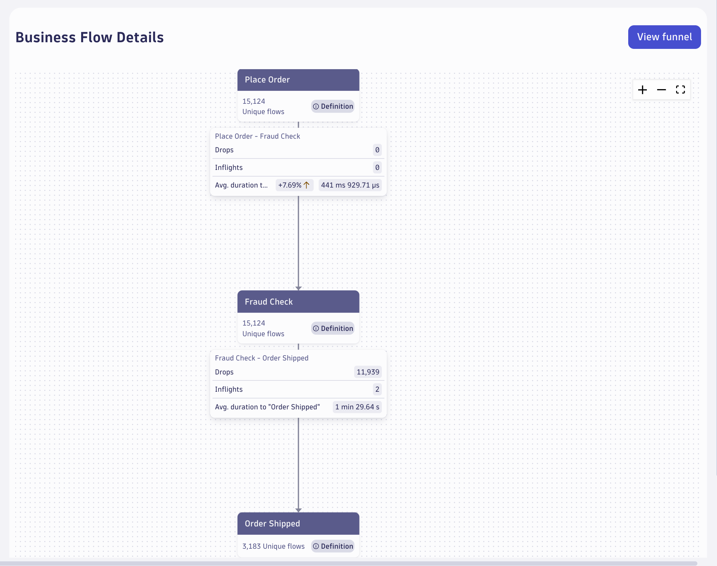The width and height of the screenshot is (717, 566).
Task: Select the Order Shipped node header
Action: pos(298,523)
